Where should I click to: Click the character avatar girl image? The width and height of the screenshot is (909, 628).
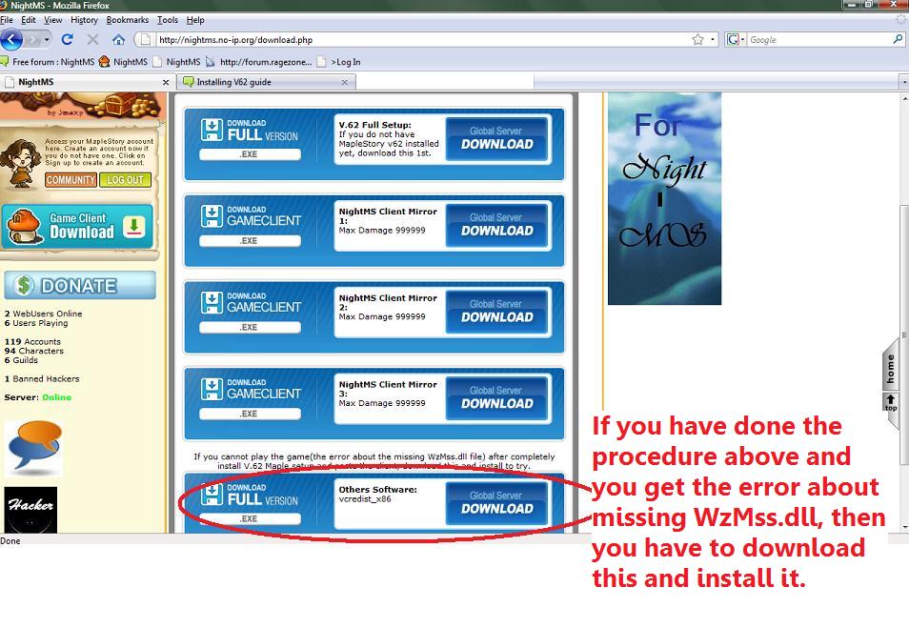tap(20, 164)
